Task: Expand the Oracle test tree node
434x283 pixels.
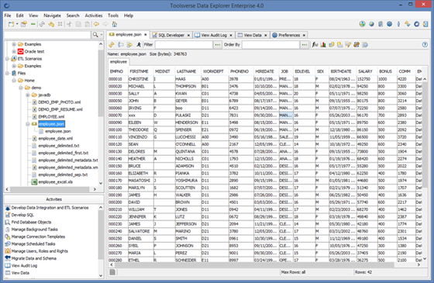Action: 14,51
